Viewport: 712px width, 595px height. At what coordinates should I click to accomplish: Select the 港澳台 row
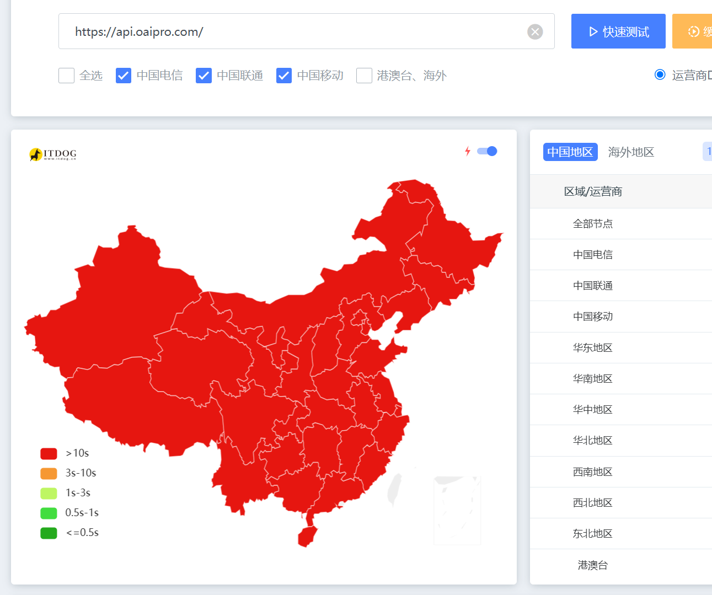click(x=621, y=565)
